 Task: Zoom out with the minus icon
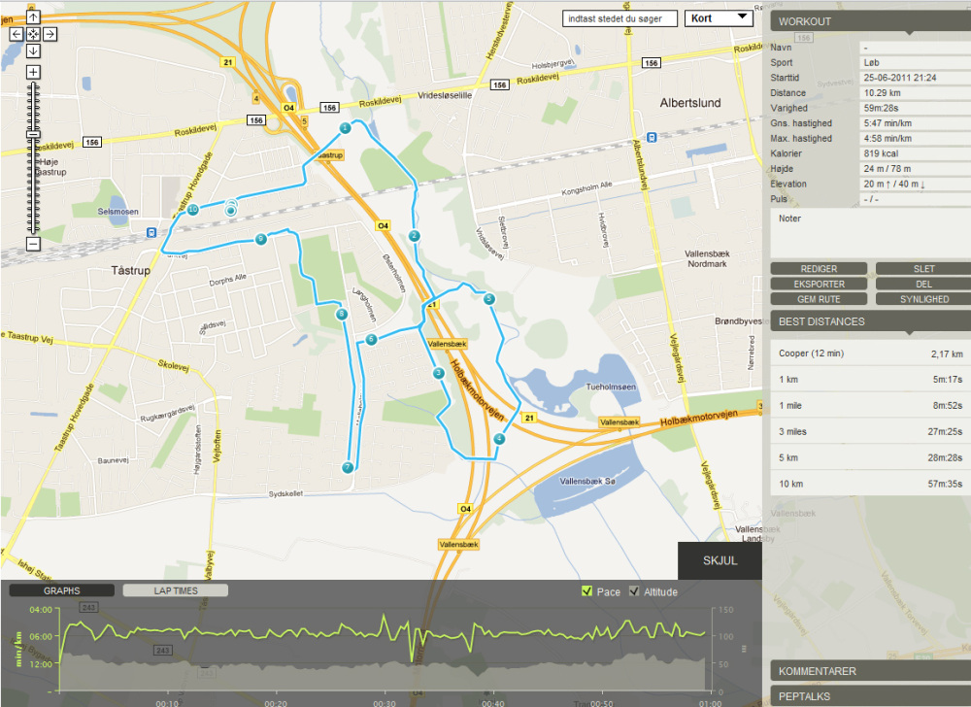click(33, 244)
